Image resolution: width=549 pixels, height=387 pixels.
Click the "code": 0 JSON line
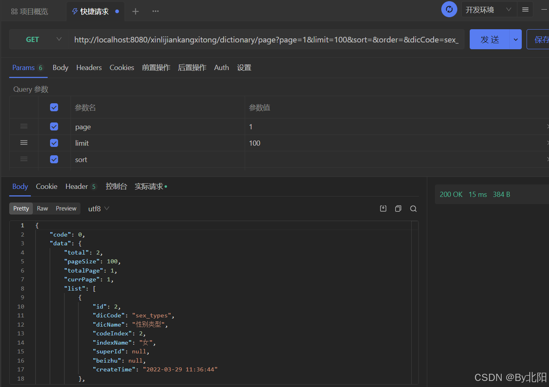(x=67, y=235)
